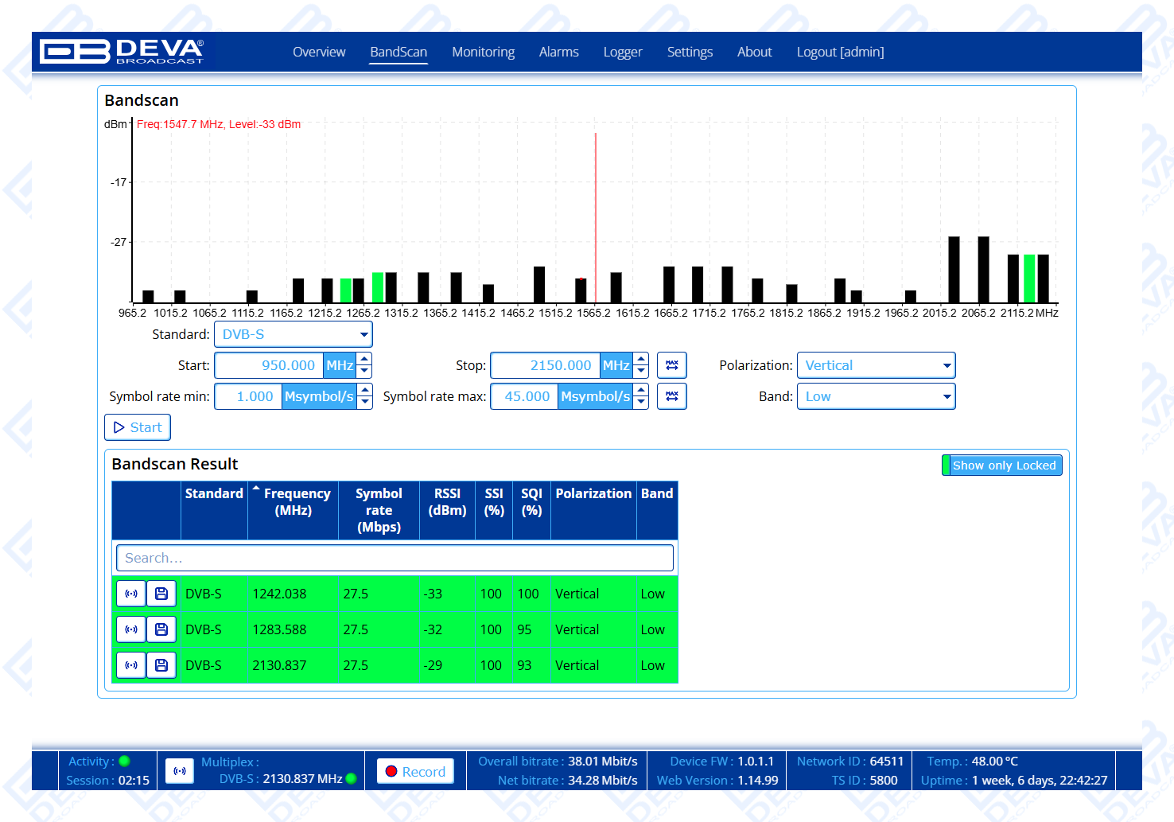Toggle Show only Locked filter
This screenshot has width=1174, height=822.
click(1002, 466)
